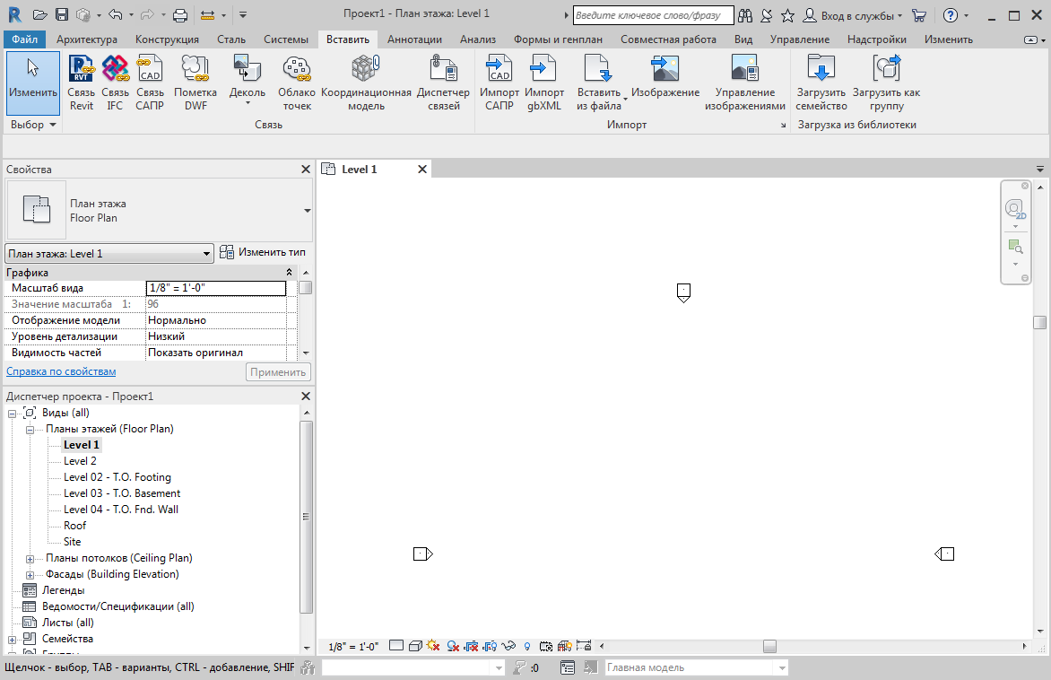Toggle the visual style cube icon
Viewport: 1051px width, 680px height.
tap(415, 646)
